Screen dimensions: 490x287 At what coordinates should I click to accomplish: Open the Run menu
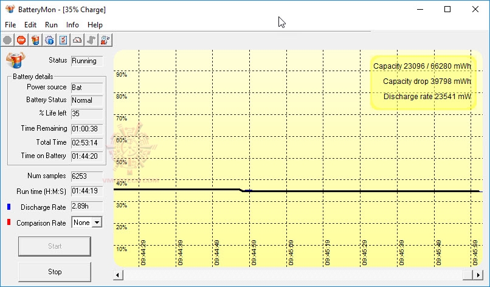(51, 25)
